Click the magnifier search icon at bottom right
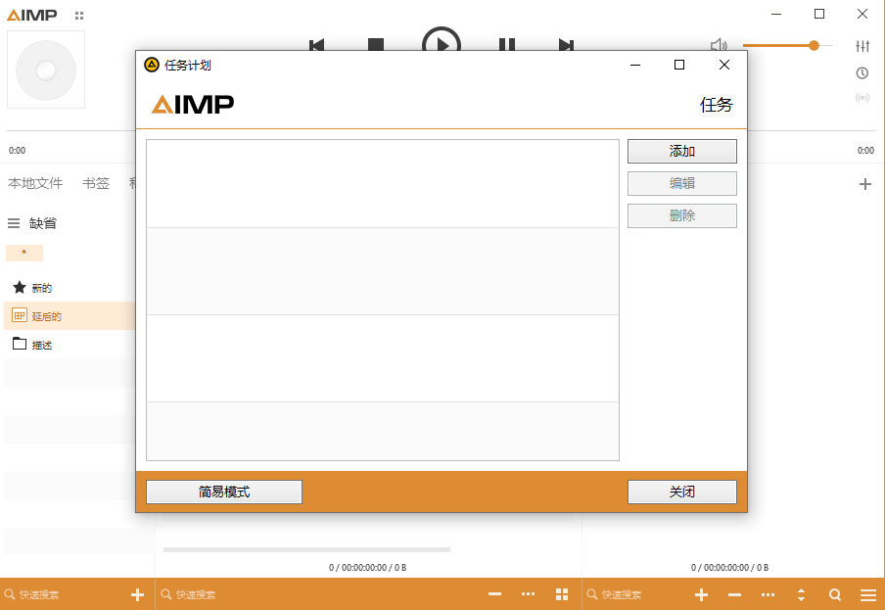The height and width of the screenshot is (610, 885). (x=835, y=594)
